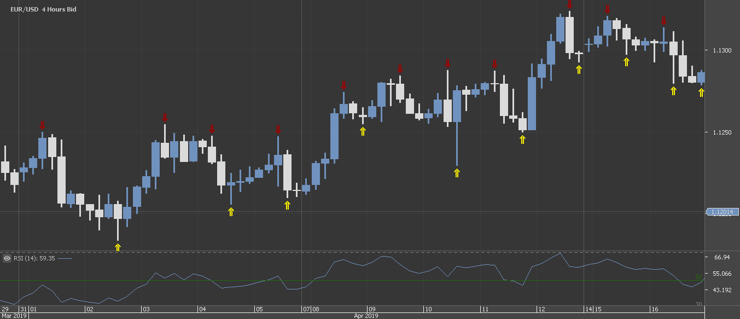Select the yellow buy arrow just before Apr 12

tap(522, 140)
